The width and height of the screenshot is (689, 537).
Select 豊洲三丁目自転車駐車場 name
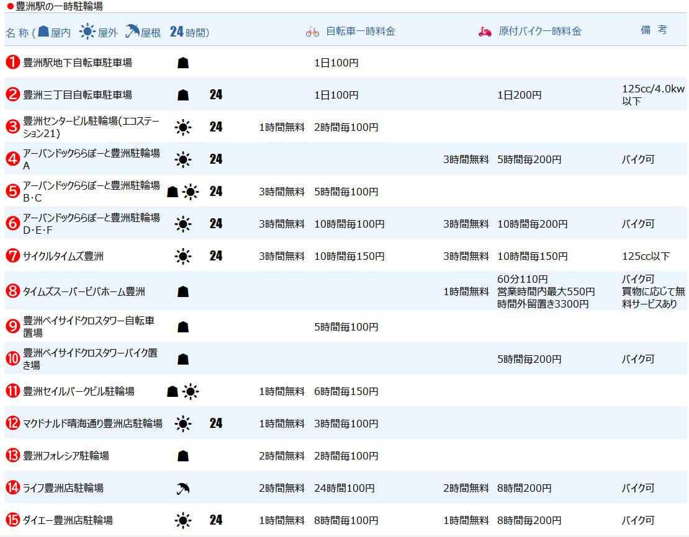pos(77,95)
